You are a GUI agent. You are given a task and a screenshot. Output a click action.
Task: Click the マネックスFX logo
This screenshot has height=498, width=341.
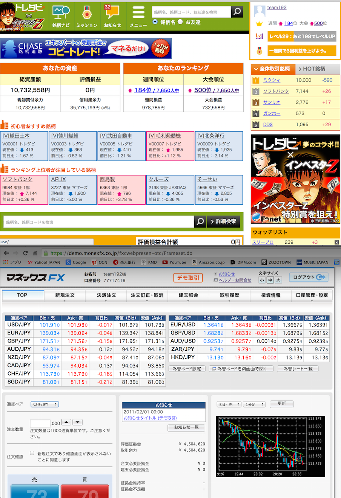36,278
